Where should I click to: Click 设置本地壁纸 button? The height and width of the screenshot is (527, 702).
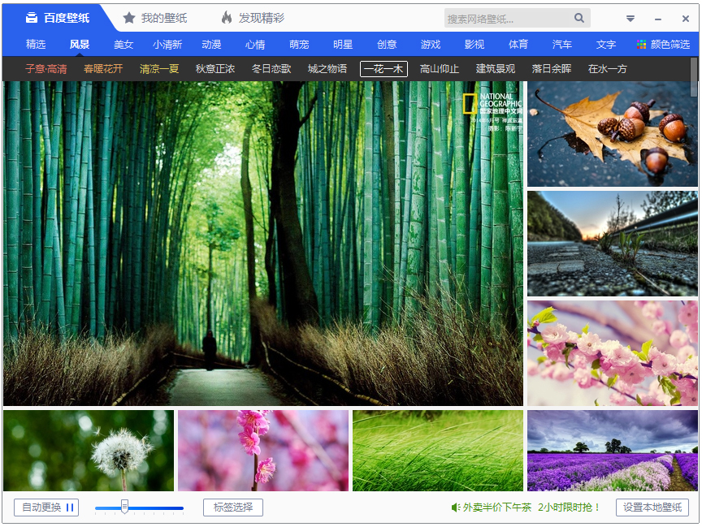click(652, 508)
